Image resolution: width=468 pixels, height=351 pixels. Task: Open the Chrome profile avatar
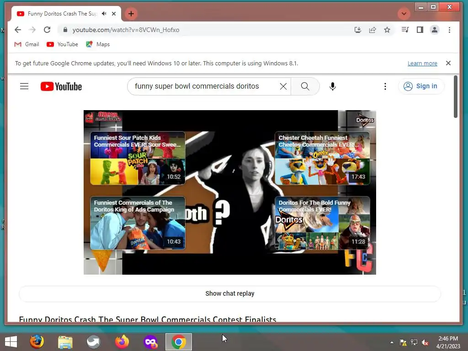pyautogui.click(x=435, y=30)
